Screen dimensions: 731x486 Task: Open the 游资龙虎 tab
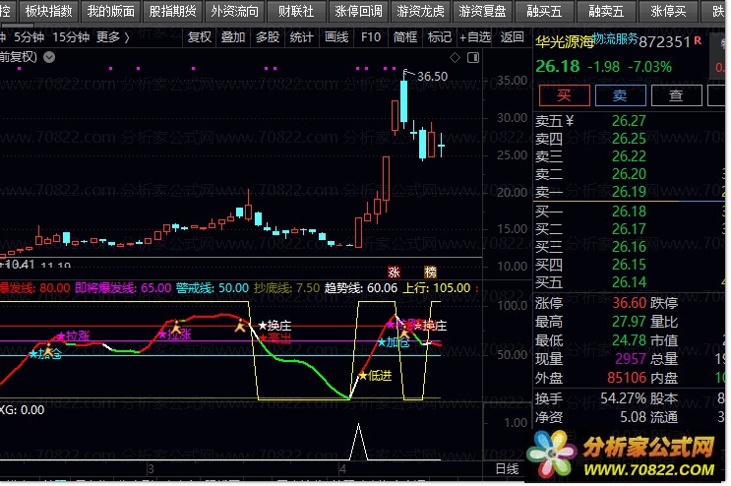pos(420,11)
